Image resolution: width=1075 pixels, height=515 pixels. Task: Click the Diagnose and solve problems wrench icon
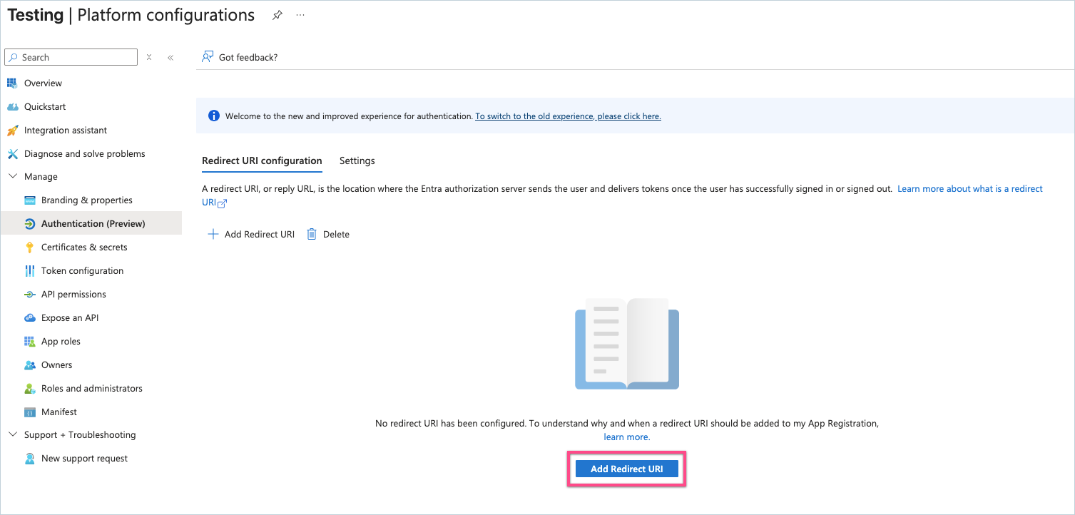pos(12,154)
